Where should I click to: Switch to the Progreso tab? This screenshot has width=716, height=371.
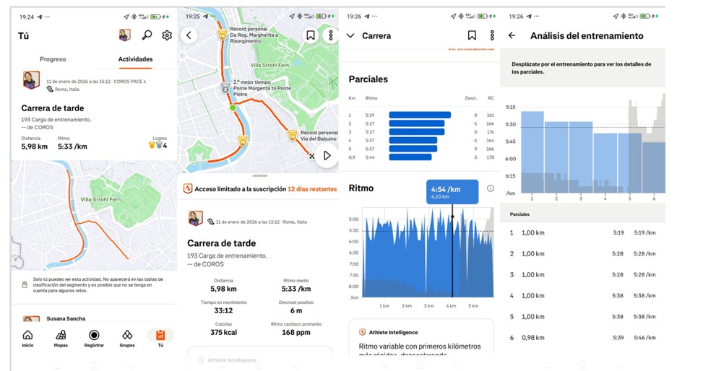pyautogui.click(x=53, y=59)
